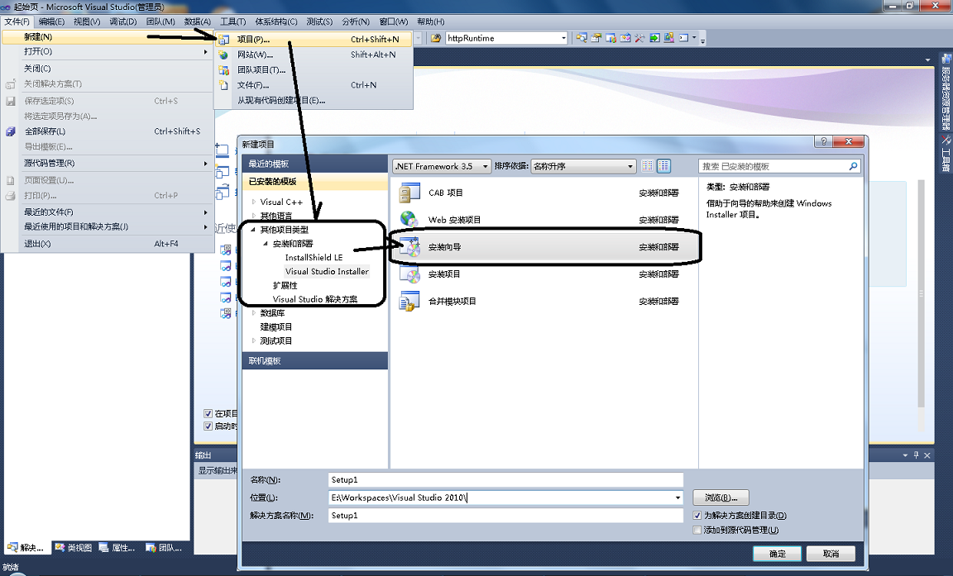Expand the 测试项目 tree node
The height and width of the screenshot is (576, 953).
[x=253, y=340]
